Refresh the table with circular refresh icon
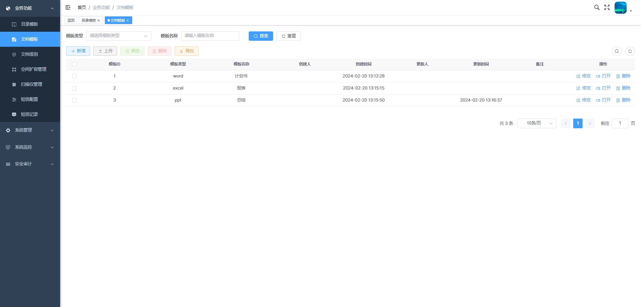The height and width of the screenshot is (307, 641). tap(630, 51)
